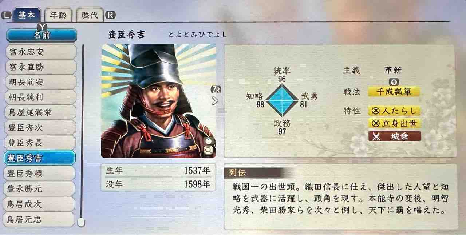Click Toyotomi Hideyoshi's portrait image
This screenshot has width=466, height=235.
(x=158, y=101)
